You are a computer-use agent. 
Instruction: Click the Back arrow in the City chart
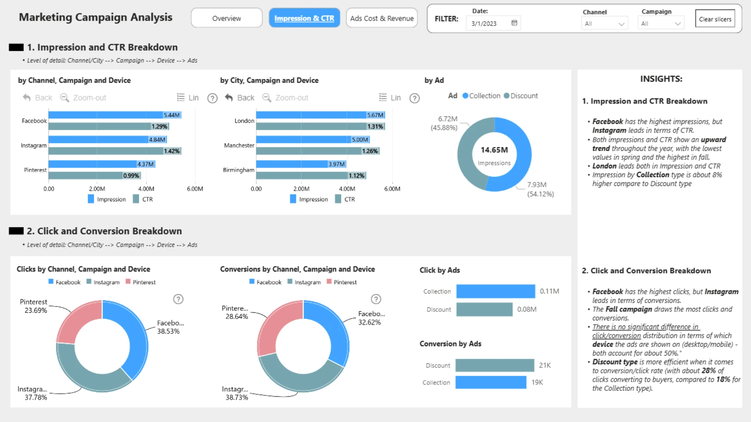pyautogui.click(x=229, y=98)
